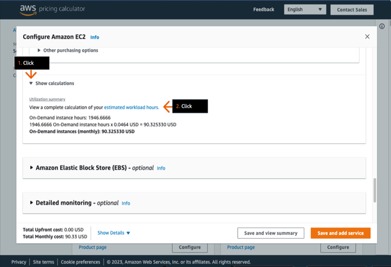Open Info link next to Detailed monitoring

126,204
